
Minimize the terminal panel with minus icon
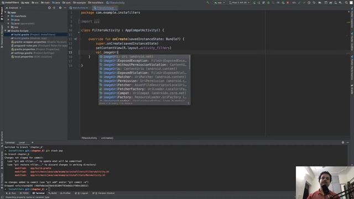click(x=348, y=143)
